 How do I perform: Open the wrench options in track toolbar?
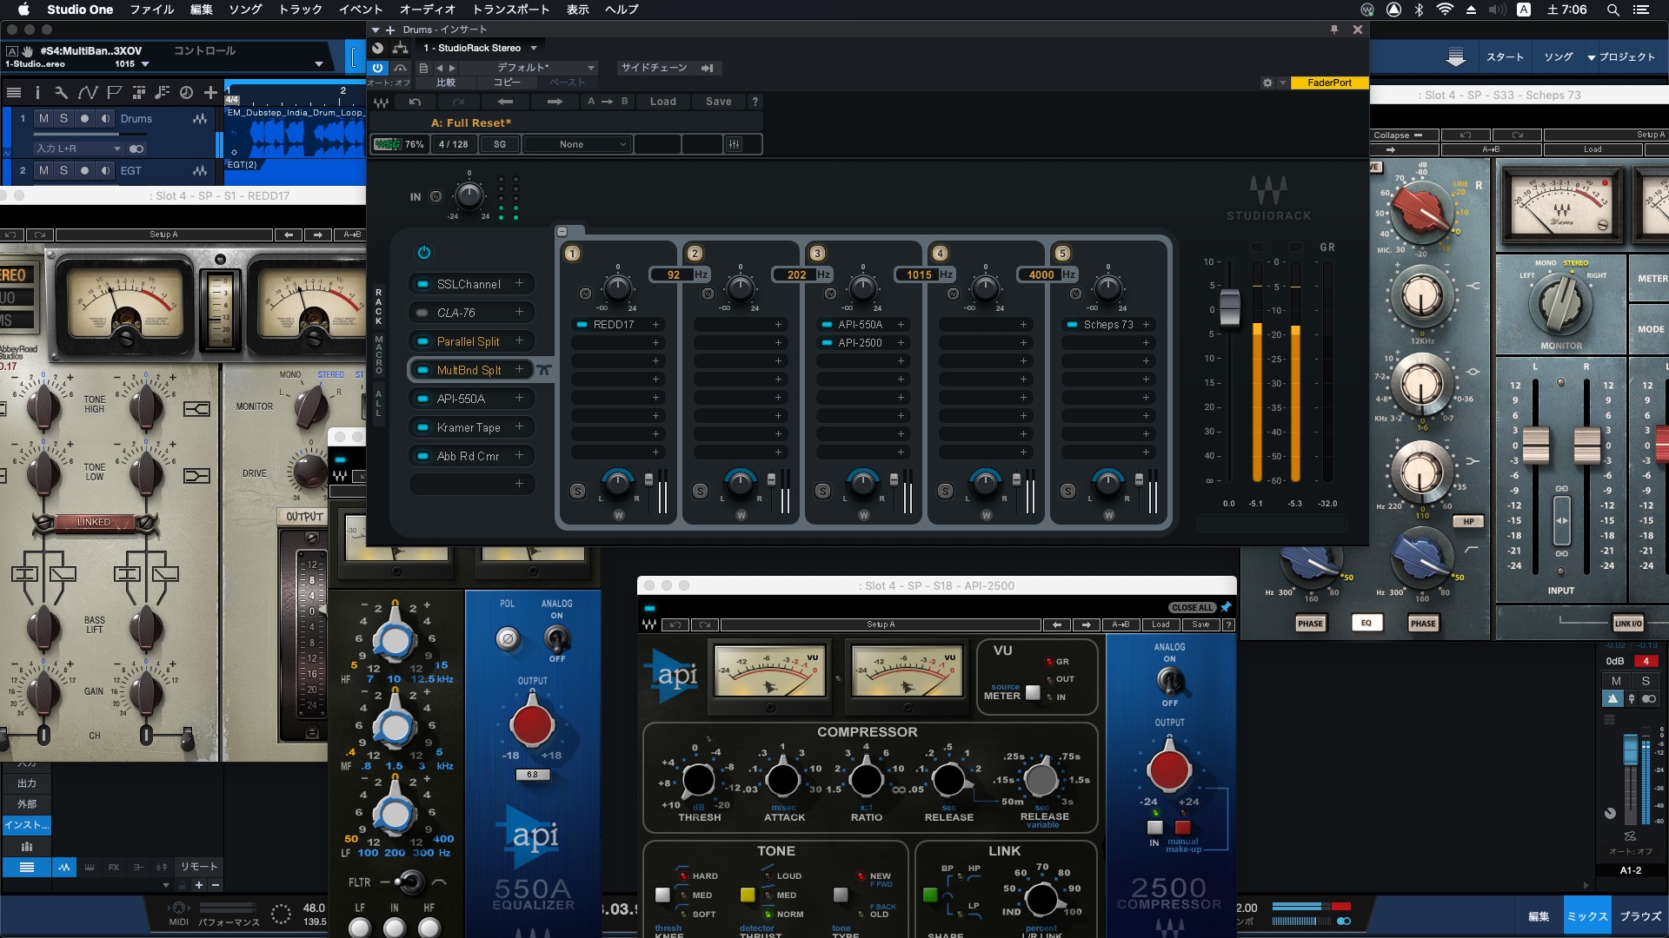point(61,92)
